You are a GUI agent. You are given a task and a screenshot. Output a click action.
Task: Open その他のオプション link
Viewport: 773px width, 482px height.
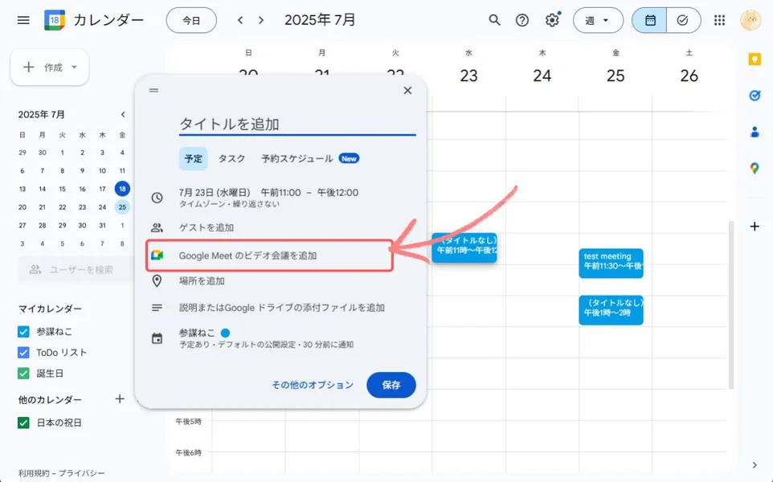(x=313, y=385)
